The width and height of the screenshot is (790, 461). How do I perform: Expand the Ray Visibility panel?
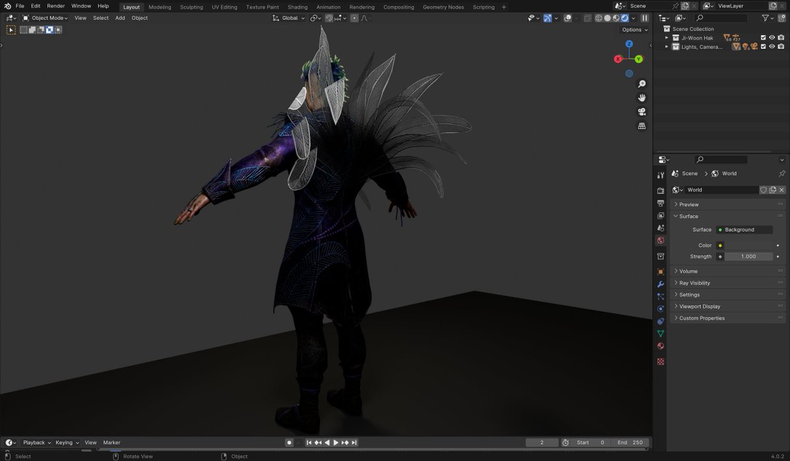727,283
